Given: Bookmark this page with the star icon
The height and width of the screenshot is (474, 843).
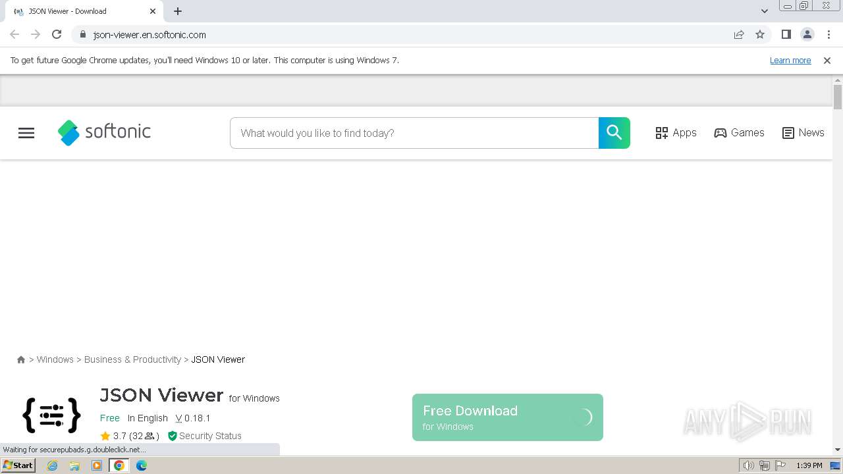Looking at the screenshot, I should (760, 34).
